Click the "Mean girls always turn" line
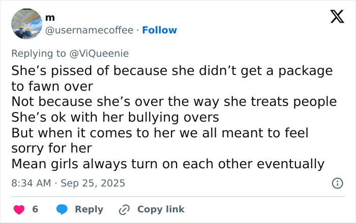 coord(168,164)
